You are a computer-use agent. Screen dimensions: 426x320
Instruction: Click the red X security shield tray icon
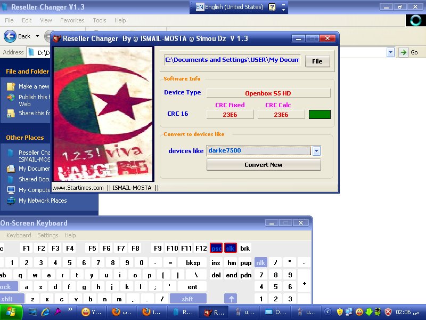pyautogui.click(x=389, y=312)
